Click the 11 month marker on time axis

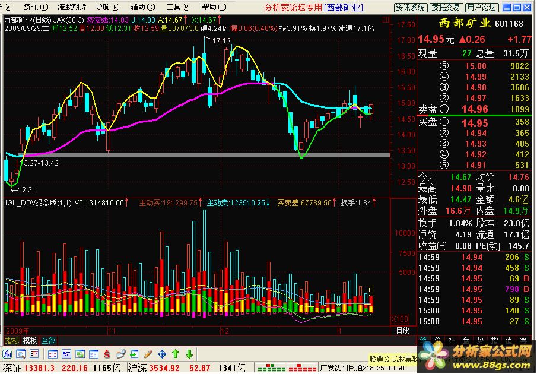[112, 331]
